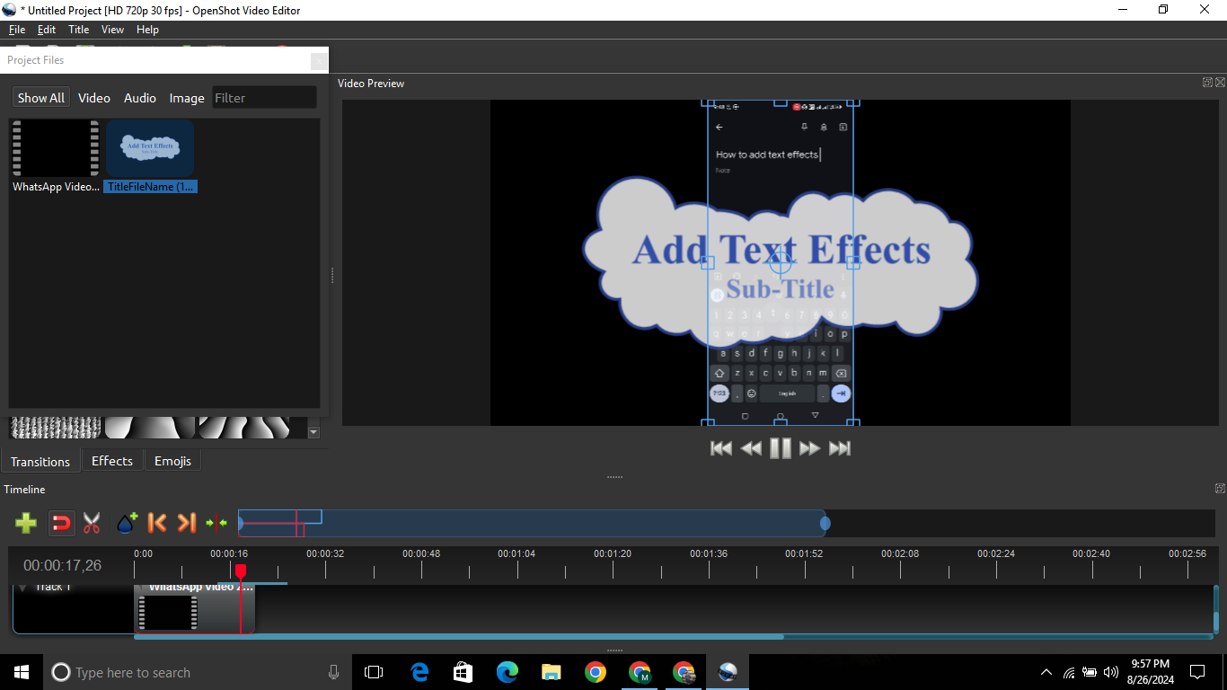Click the timeline horizontal scrollbar
This screenshot has width=1227, height=690.
pyautogui.click(x=459, y=636)
